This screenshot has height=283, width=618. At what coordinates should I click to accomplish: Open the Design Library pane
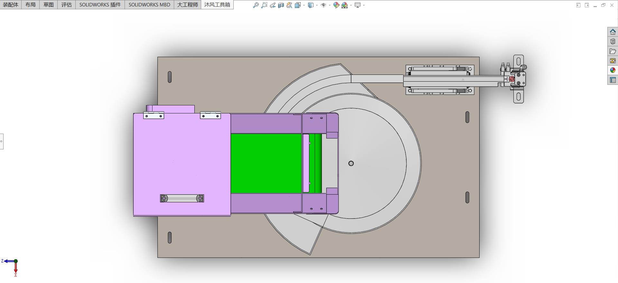tap(613, 41)
